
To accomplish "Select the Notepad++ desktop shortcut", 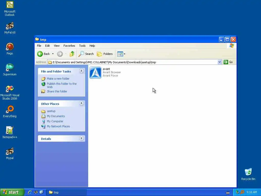I will [x=10, y=132].
